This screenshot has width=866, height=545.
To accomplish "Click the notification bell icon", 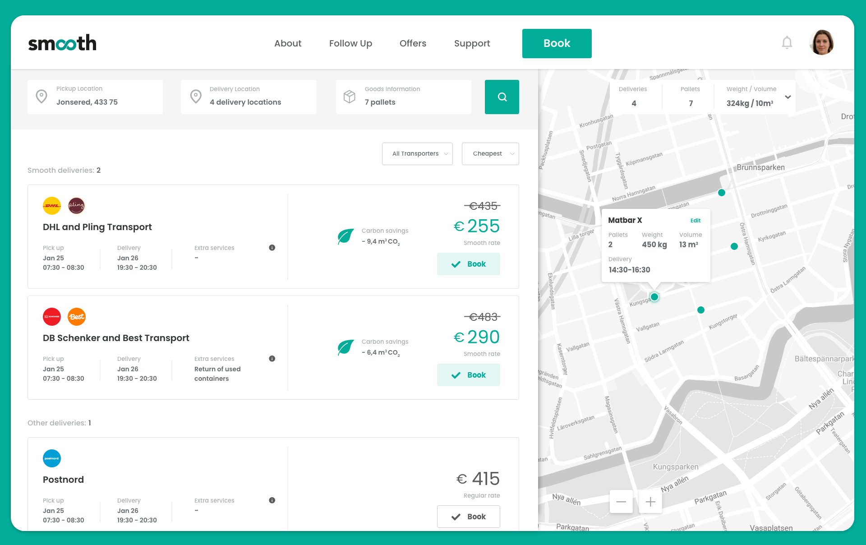I will pyautogui.click(x=787, y=43).
